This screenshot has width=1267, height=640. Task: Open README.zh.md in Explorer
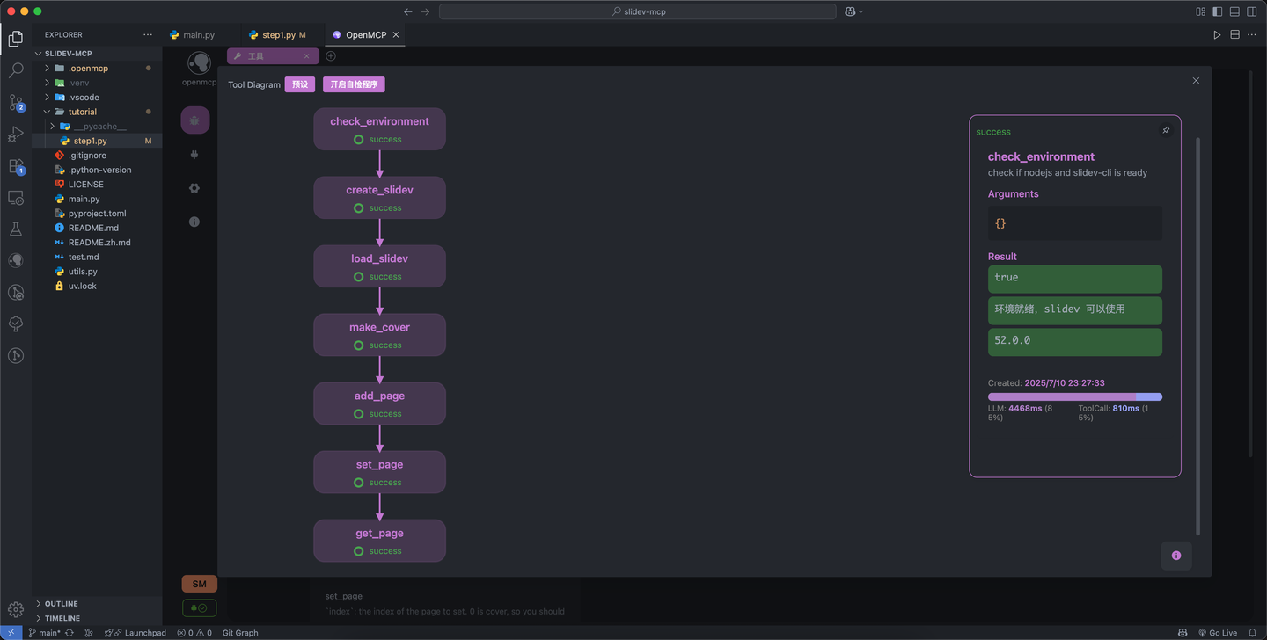[97, 243]
